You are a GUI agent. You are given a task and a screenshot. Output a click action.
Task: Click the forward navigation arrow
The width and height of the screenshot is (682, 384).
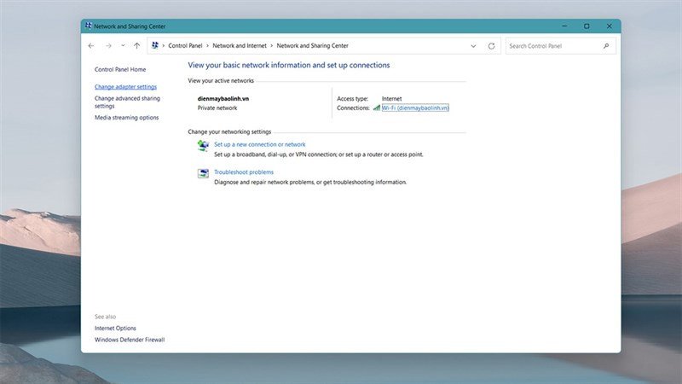click(x=108, y=46)
